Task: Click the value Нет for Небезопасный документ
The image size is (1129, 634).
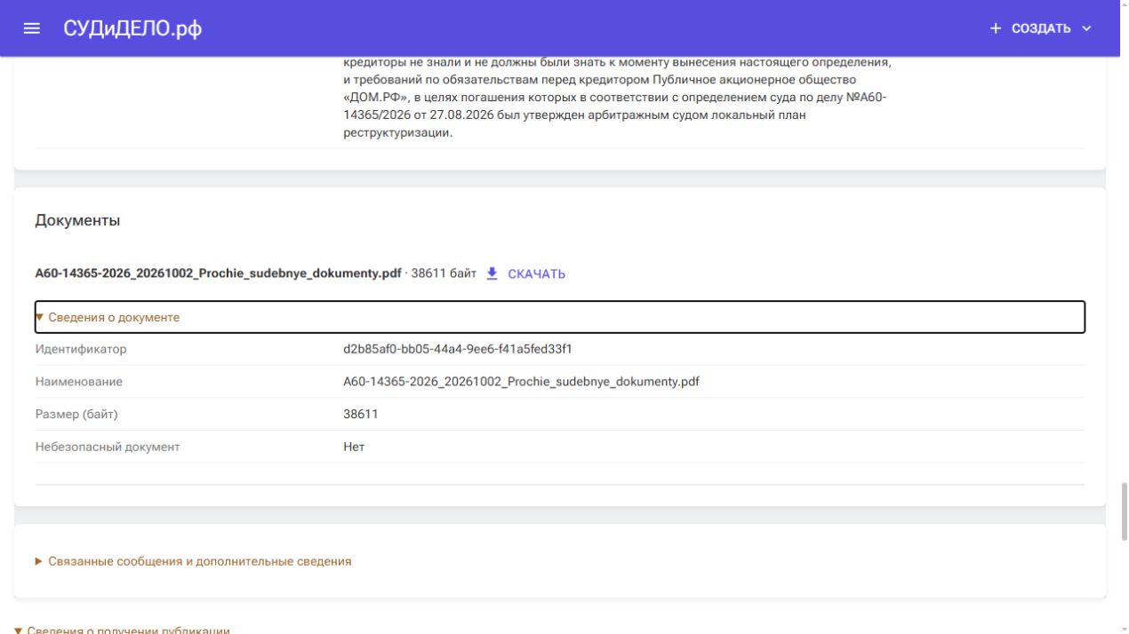Action: [x=354, y=447]
